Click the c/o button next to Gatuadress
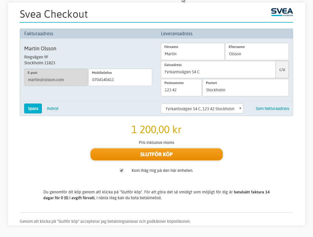This screenshot has width=313, height=237. click(x=282, y=70)
